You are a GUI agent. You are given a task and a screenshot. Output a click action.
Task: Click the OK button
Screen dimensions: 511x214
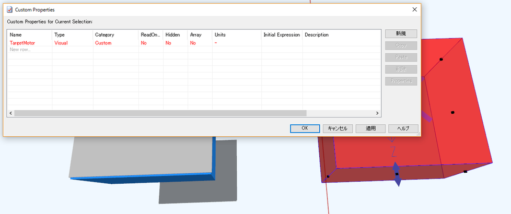coord(305,128)
